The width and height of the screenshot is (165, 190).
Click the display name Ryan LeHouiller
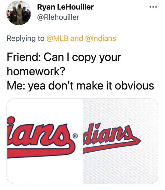pyautogui.click(x=65, y=7)
